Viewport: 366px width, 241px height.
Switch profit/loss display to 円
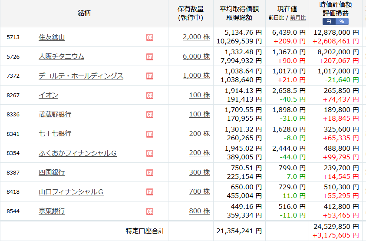pos(329,21)
